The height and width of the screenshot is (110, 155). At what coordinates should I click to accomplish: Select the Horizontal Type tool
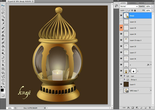tap(3, 61)
